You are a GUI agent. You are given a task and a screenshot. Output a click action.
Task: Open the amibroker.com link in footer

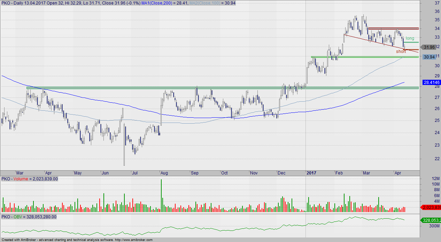(x=133, y=240)
